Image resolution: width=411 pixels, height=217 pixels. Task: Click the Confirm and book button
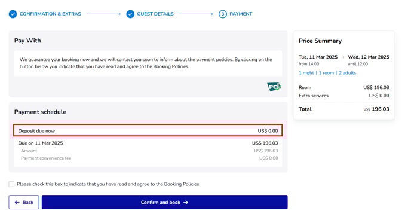165,202
